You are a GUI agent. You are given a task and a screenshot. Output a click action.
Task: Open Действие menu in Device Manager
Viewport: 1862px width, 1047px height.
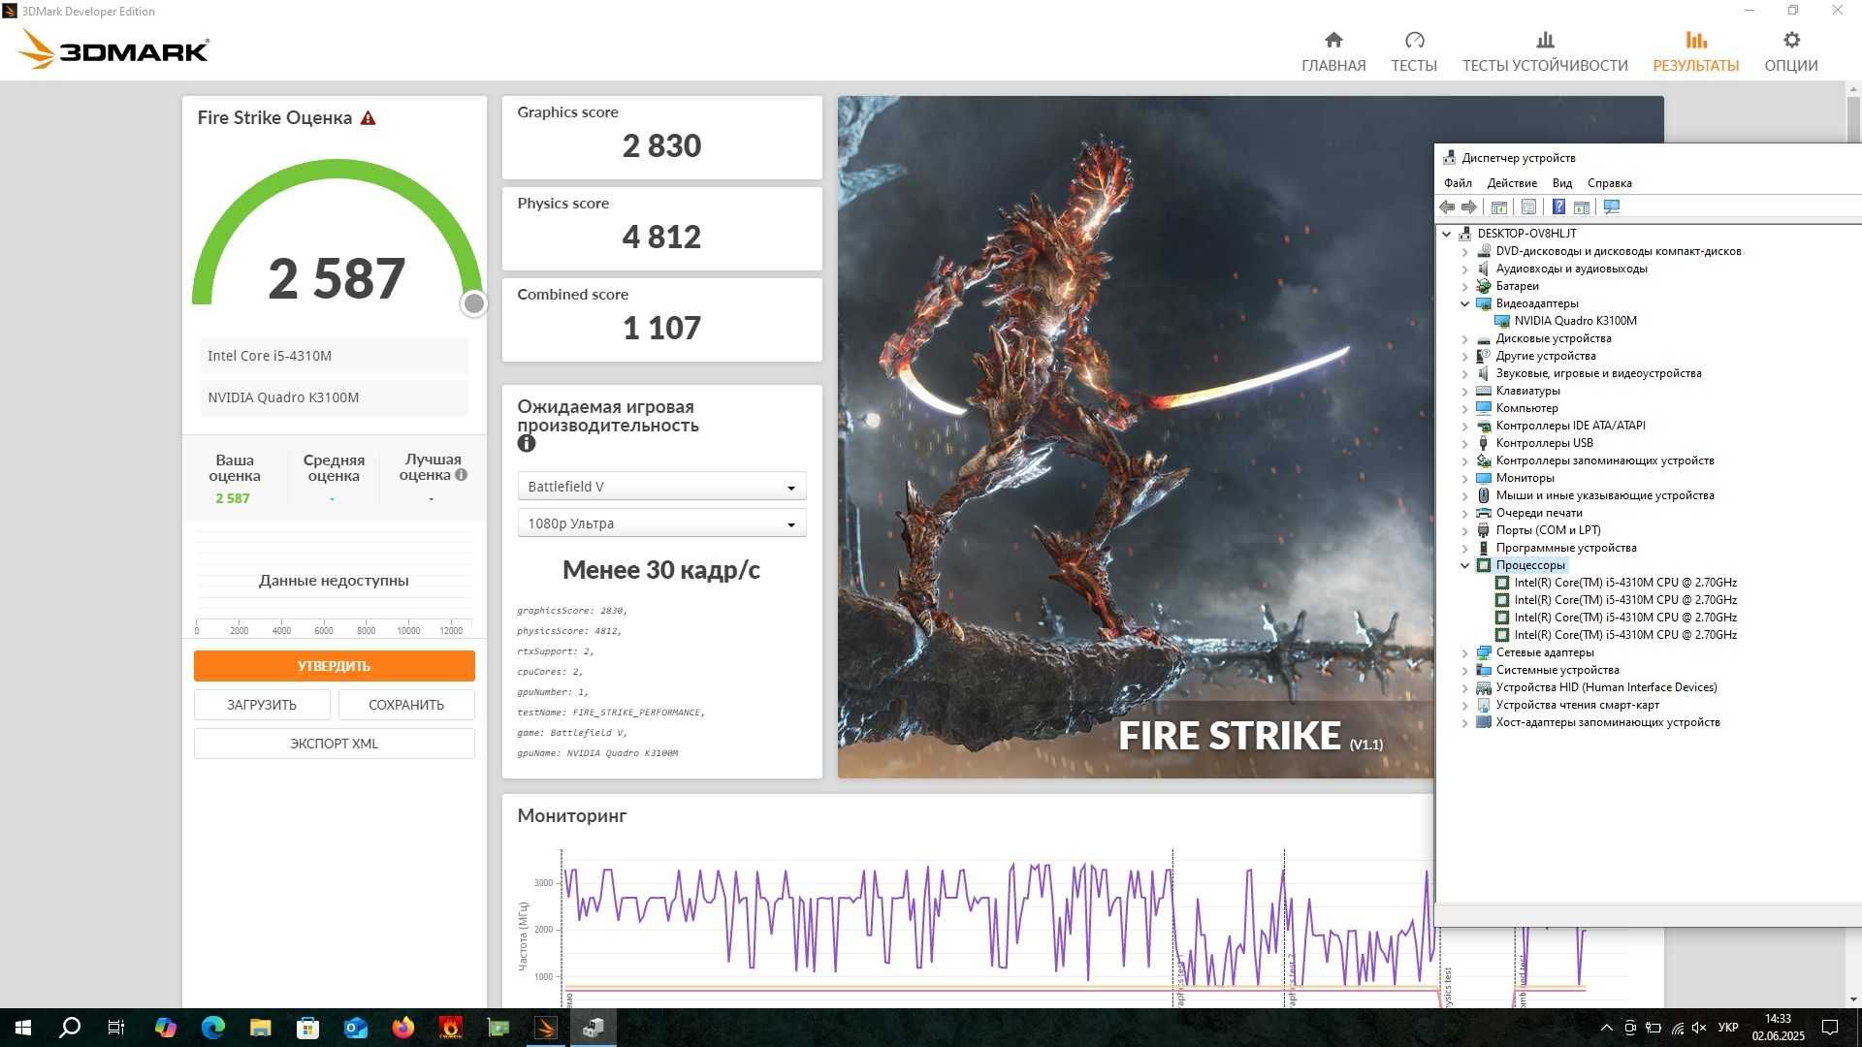(1512, 183)
